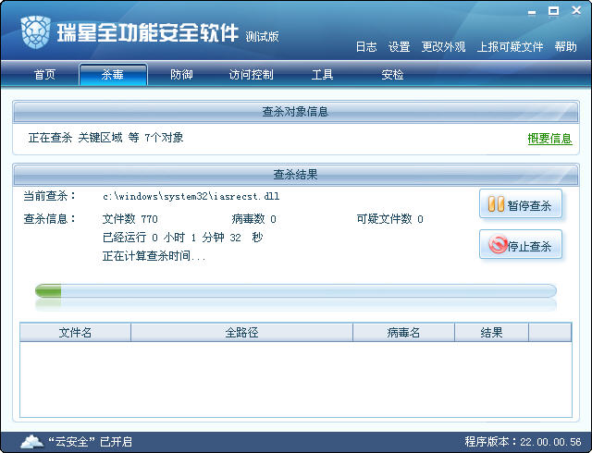
Task: Sort by 结果 column header
Action: (491, 332)
